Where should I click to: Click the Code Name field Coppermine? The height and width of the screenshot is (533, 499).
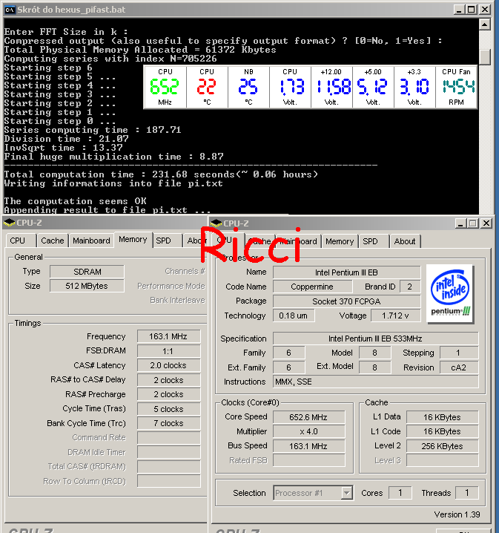(312, 287)
